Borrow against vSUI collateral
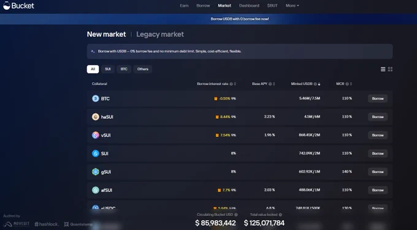 click(378, 135)
